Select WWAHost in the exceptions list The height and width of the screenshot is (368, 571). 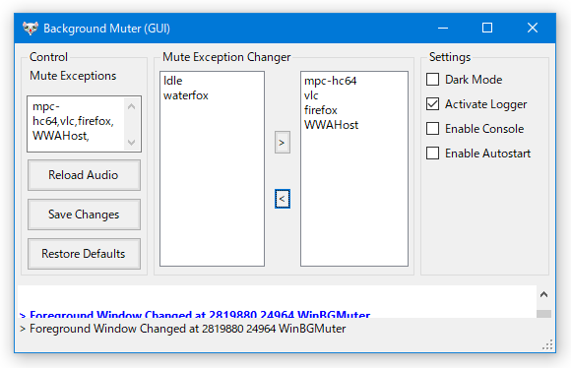331,125
